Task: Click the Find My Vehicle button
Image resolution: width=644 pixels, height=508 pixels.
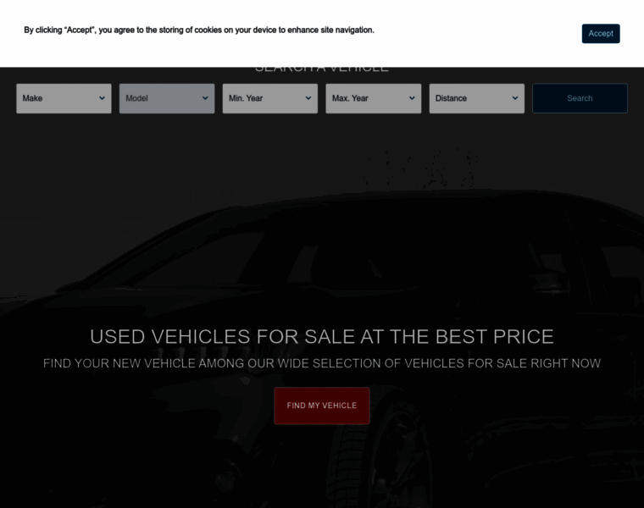Action: tap(322, 406)
